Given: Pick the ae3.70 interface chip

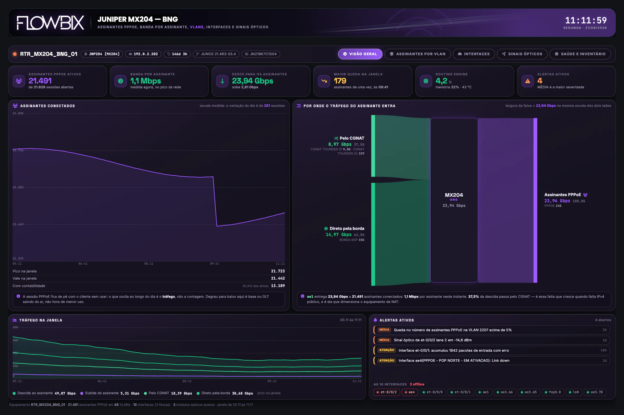Looking at the screenshot, I should pos(595,392).
